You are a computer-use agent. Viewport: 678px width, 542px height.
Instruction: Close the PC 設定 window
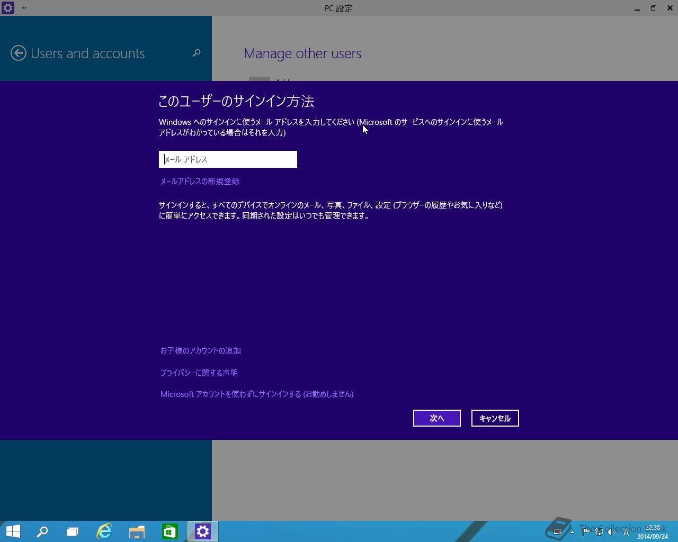click(670, 8)
